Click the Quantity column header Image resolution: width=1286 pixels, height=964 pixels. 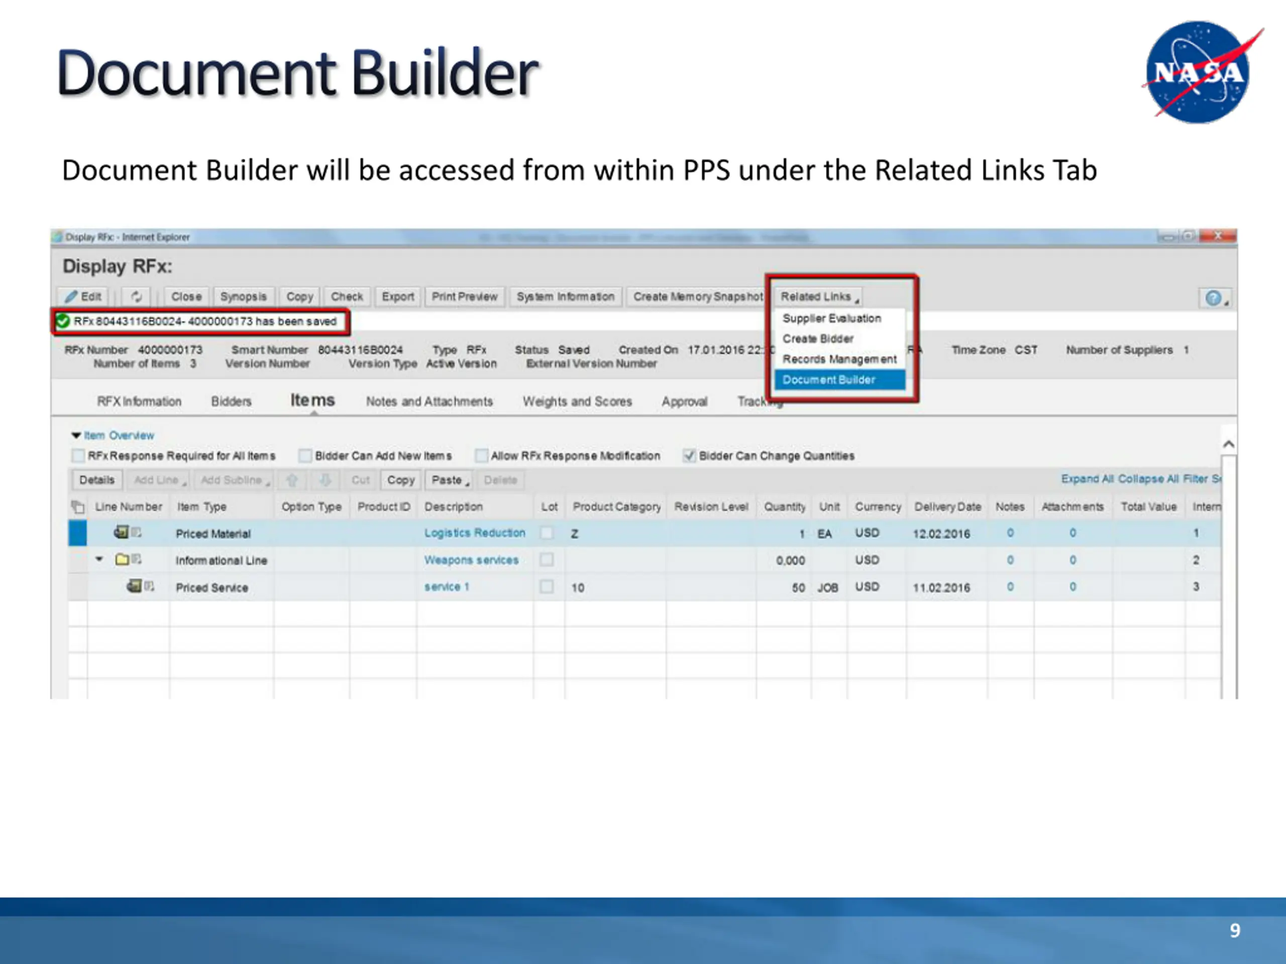point(784,507)
